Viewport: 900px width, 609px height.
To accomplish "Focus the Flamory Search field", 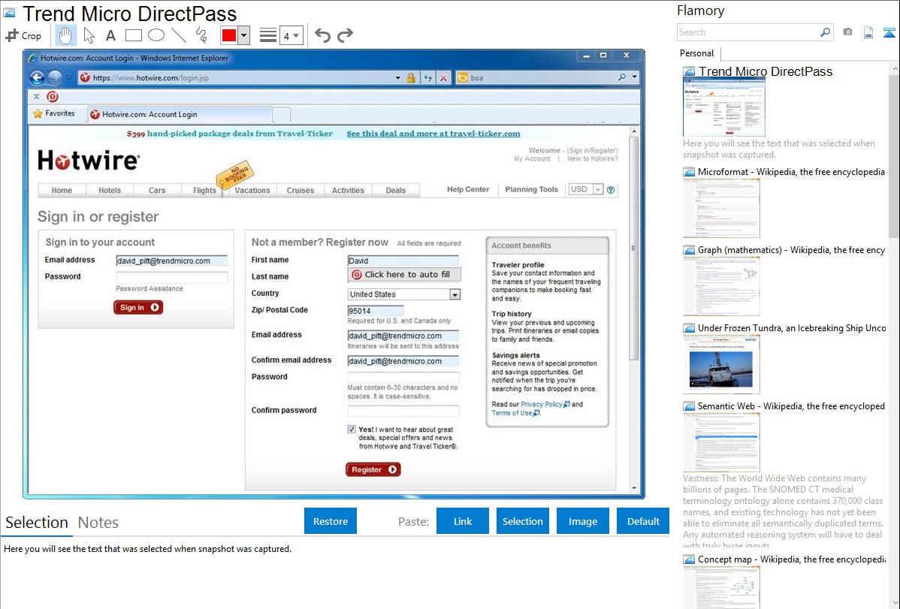I will tap(748, 32).
